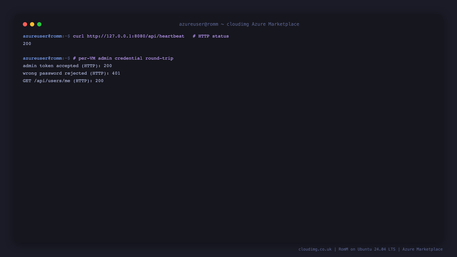Click the 'wrong password rejected (HTTP): 401' line

tap(71, 73)
